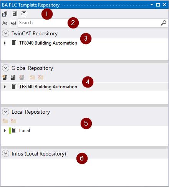Image resolution: width=169 pixels, height=187 pixels.
Task: Collapse the Local Repository section
Action: pos(6,112)
